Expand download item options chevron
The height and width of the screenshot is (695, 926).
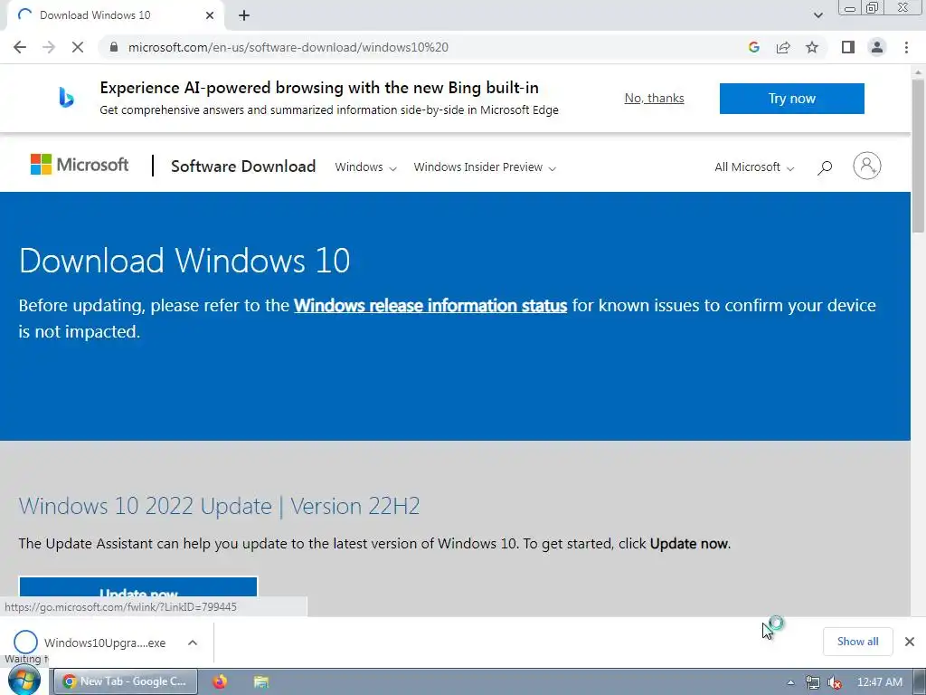(x=193, y=643)
